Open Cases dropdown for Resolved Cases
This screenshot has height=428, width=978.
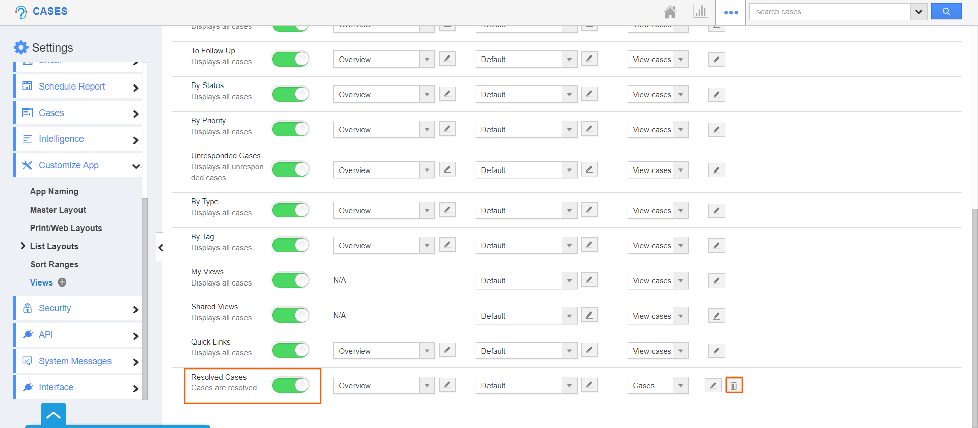tap(658, 385)
